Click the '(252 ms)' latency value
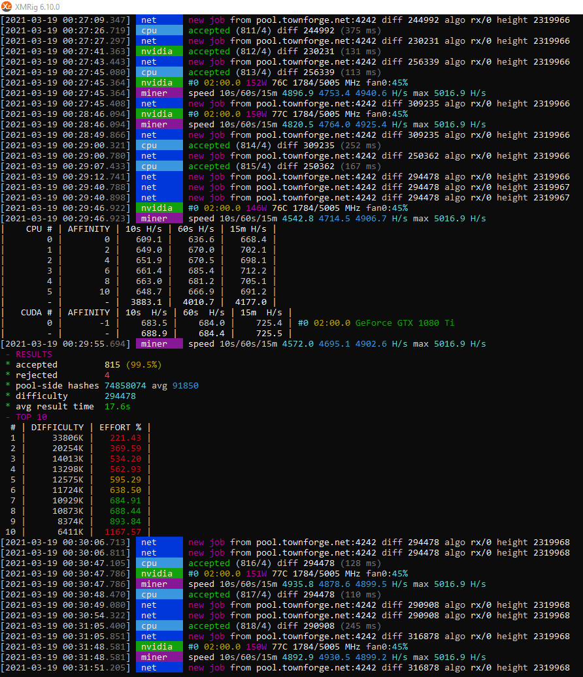The height and width of the screenshot is (677, 583). click(x=360, y=146)
